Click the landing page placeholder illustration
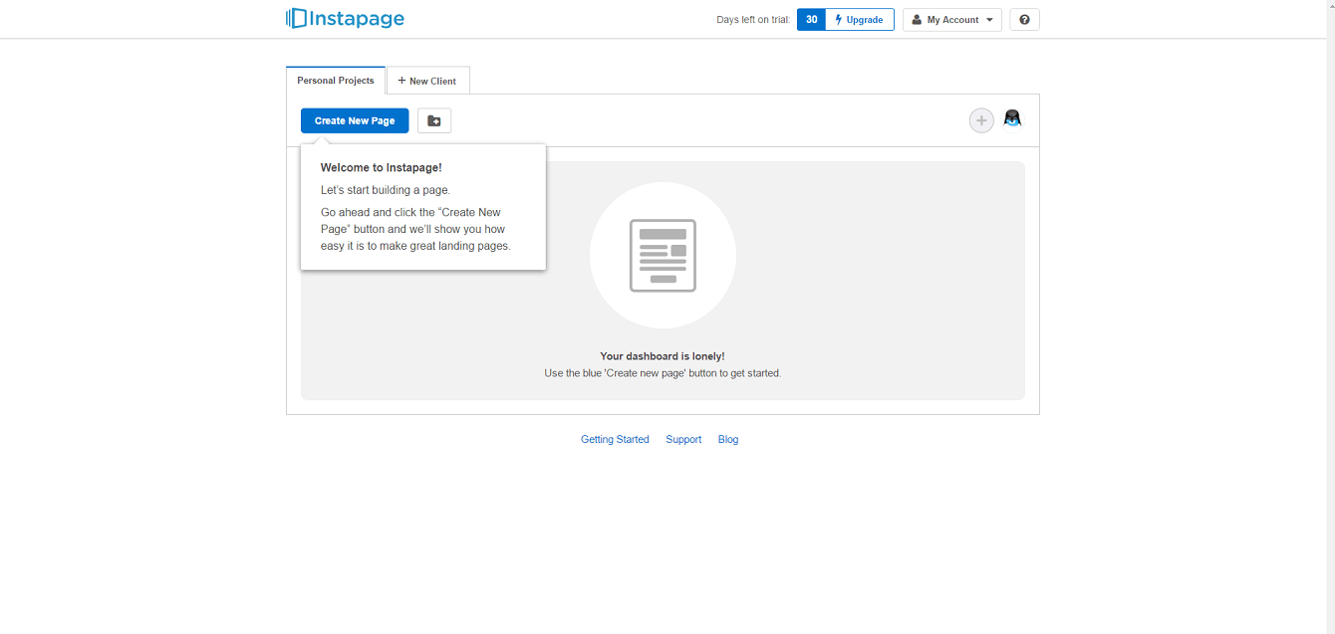Screen dimensions: 1335x634 tap(663, 255)
